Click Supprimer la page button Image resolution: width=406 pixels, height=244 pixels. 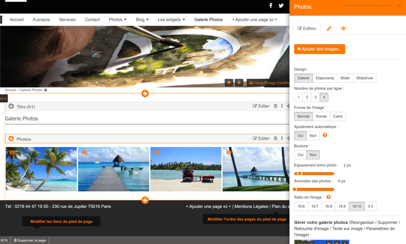pos(30,240)
